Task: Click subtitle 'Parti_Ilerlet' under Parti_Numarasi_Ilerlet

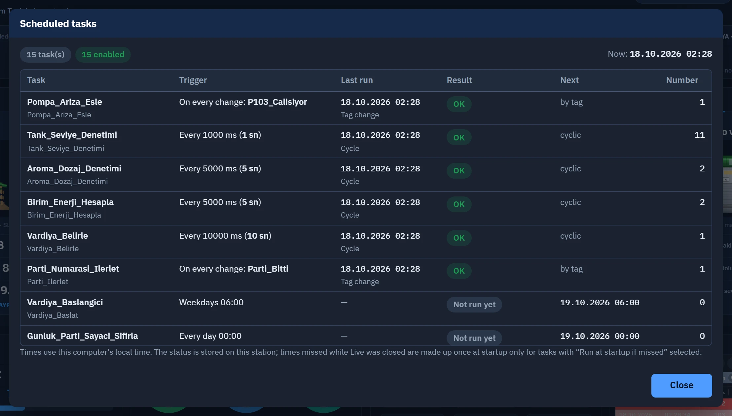Action: click(x=48, y=282)
